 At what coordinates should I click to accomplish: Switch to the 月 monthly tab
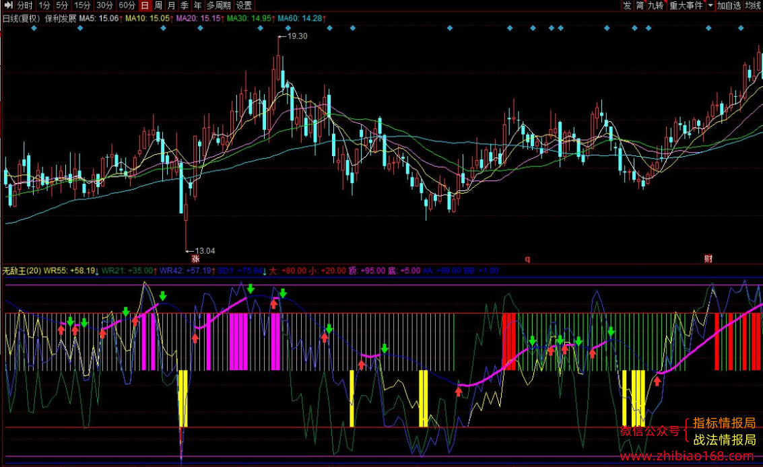pos(171,5)
